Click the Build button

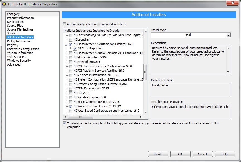point(158,154)
